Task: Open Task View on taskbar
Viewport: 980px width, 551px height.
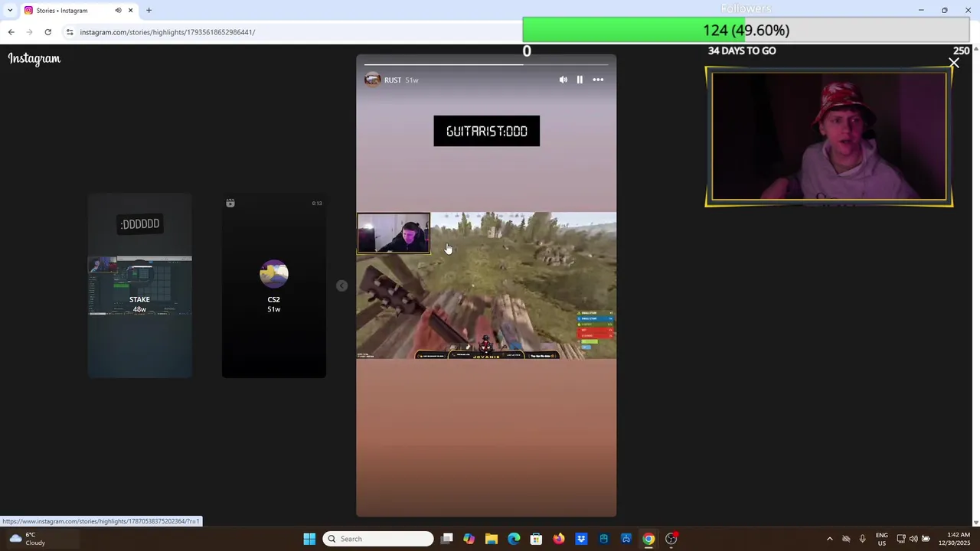Action: coord(447,539)
